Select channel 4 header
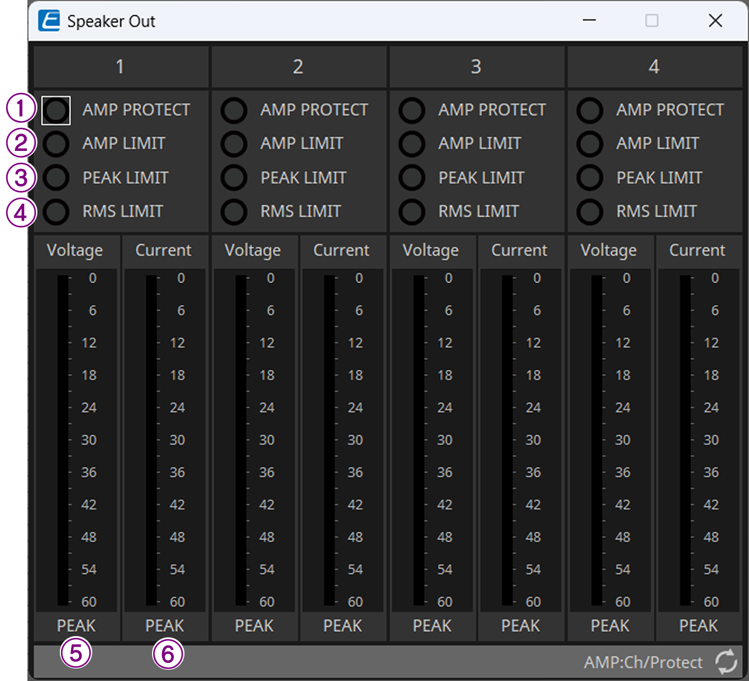The height and width of the screenshot is (681, 749). coord(654,67)
